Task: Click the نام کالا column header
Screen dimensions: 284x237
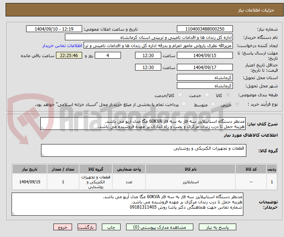Action: pyautogui.click(x=190, y=169)
